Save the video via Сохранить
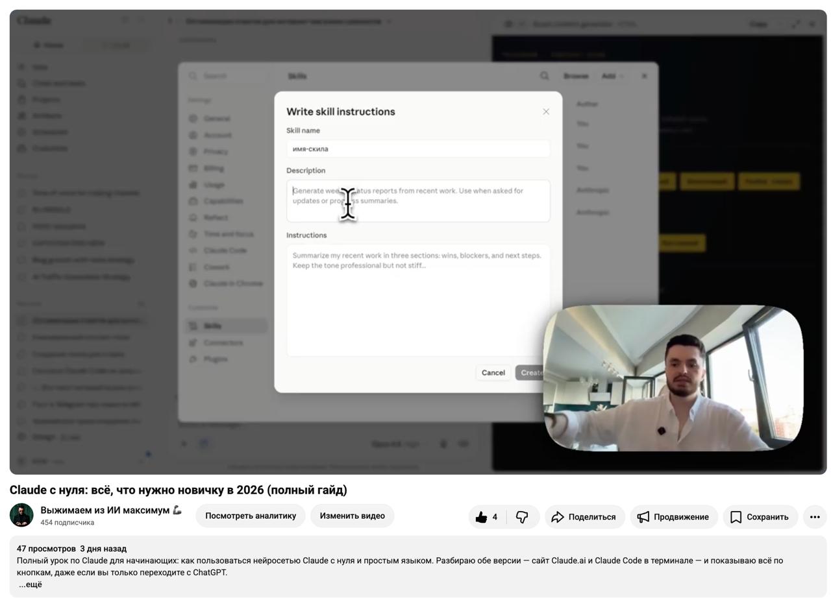Image resolution: width=831 pixels, height=598 pixels. (760, 517)
